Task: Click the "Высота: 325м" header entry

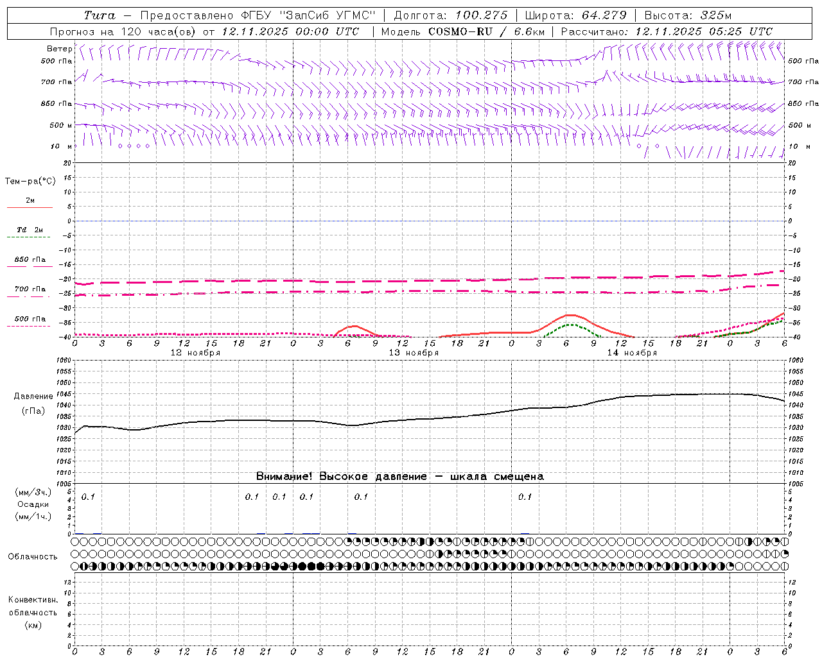Action: (x=688, y=15)
